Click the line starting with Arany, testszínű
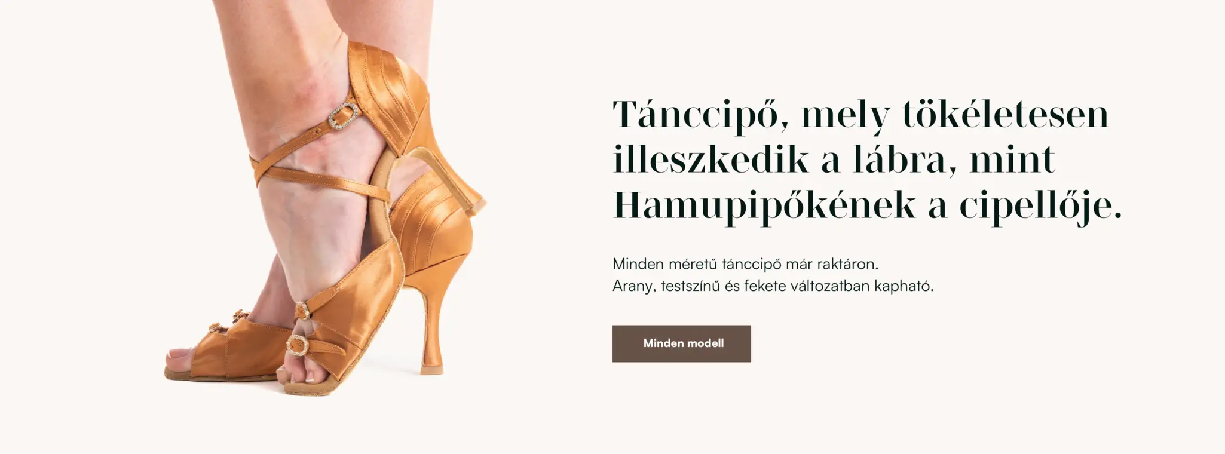 [x=773, y=286]
